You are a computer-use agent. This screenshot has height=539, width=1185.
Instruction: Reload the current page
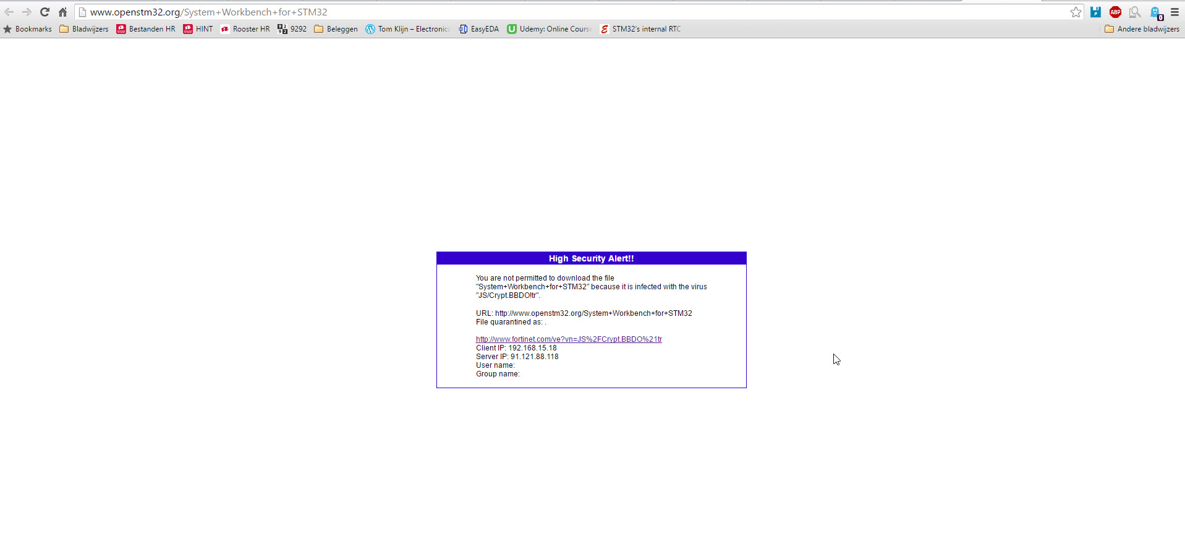[x=45, y=12]
